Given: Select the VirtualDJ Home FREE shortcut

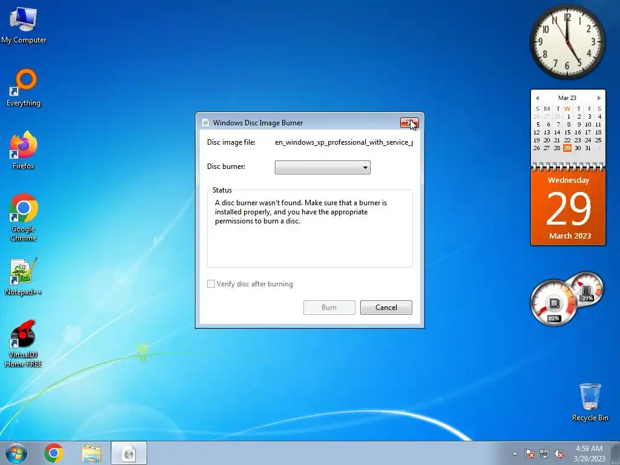Looking at the screenshot, I should (x=24, y=344).
